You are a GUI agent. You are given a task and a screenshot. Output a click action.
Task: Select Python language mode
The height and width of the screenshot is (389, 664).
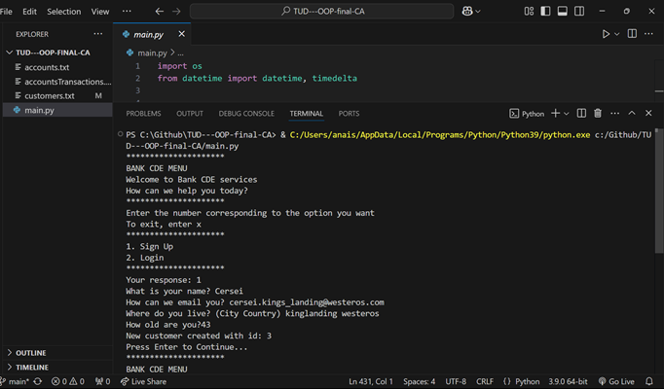[521, 381]
